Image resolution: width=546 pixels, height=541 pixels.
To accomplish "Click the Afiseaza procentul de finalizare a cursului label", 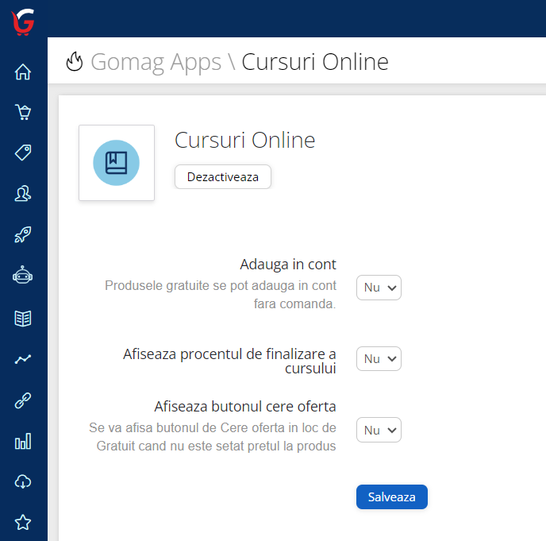I will (229, 361).
